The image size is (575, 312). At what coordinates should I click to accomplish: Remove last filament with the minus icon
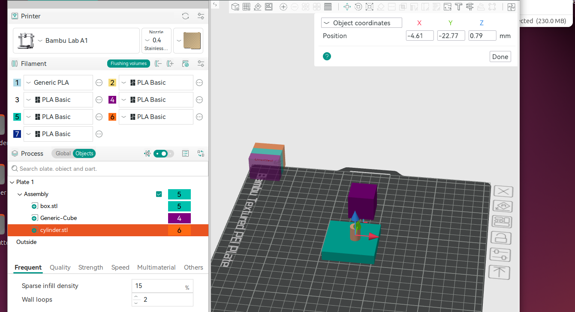coord(158,64)
